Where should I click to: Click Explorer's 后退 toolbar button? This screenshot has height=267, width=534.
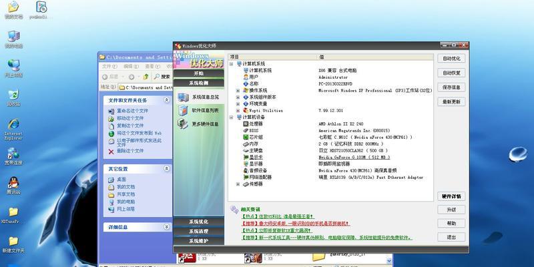click(x=110, y=77)
